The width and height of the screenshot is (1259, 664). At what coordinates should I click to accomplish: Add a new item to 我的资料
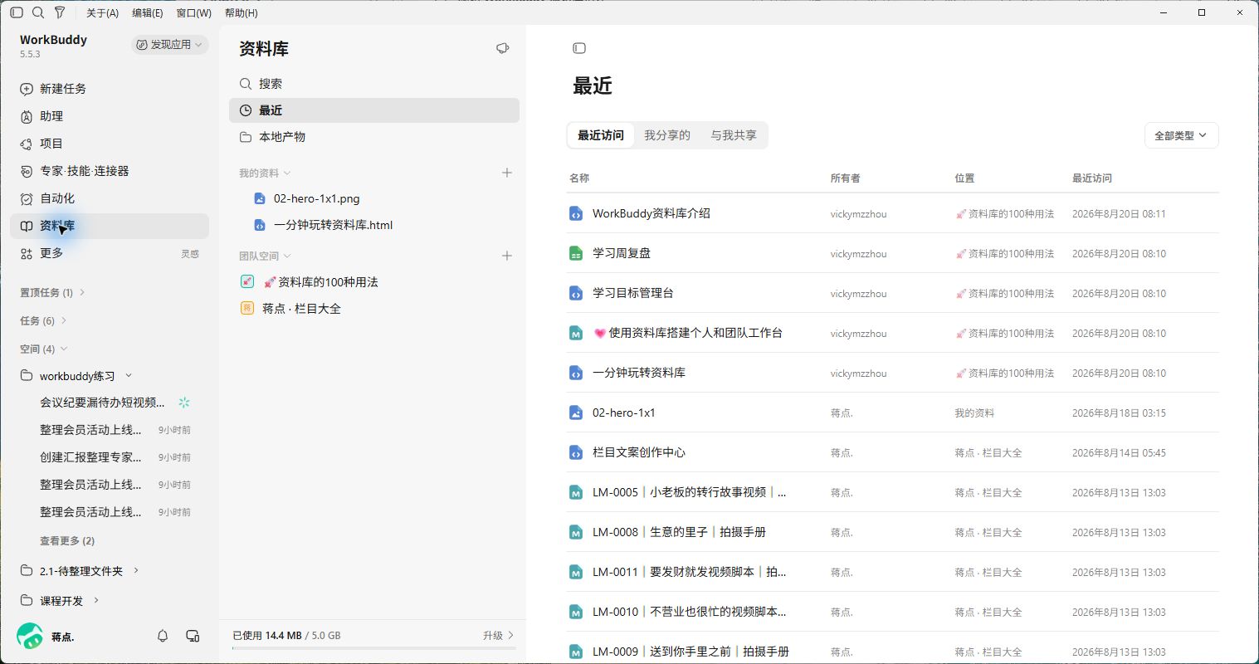point(507,173)
